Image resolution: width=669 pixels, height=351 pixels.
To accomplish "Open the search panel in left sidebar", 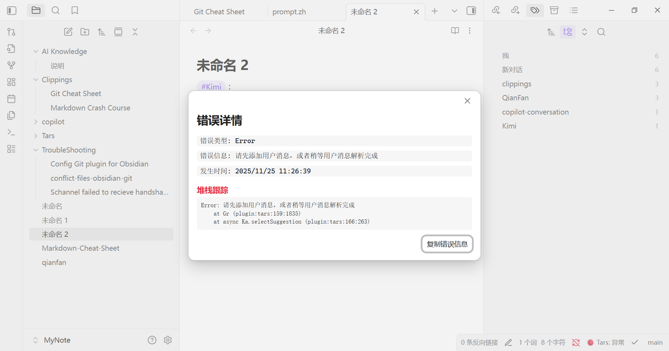I will pos(55,10).
